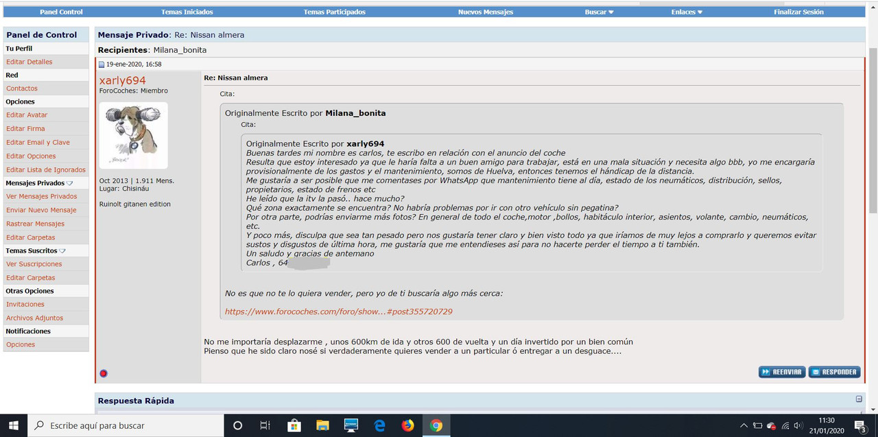Click Editar Carpetas under Temas Suscritos
The width and height of the screenshot is (878, 437).
pos(30,278)
